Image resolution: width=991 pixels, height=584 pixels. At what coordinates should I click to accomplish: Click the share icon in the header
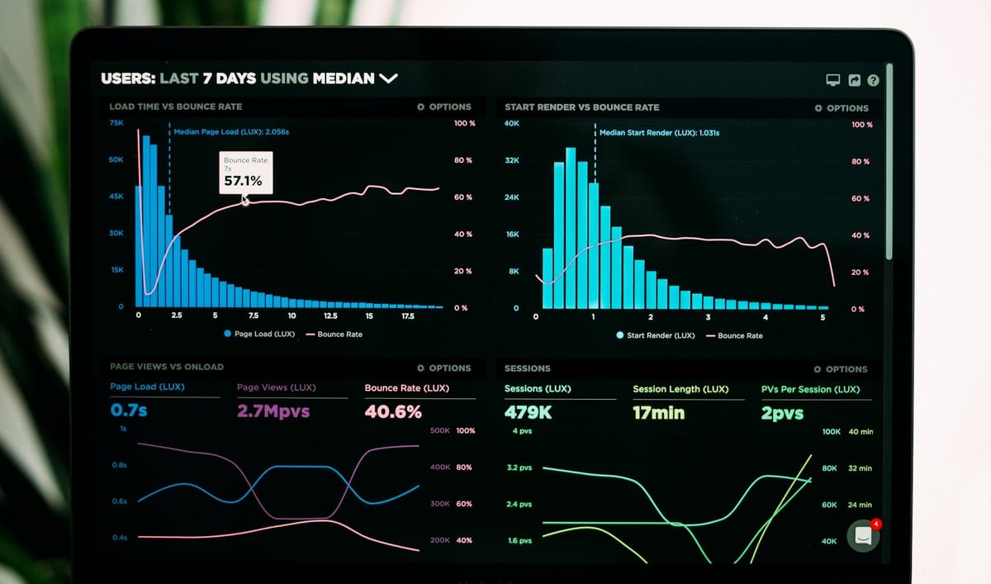click(x=852, y=80)
